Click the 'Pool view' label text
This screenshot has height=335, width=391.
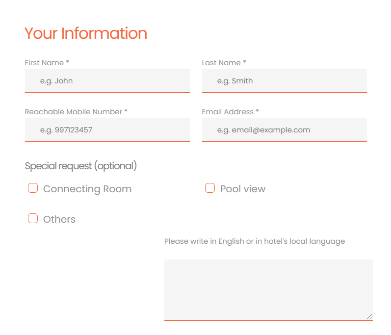click(243, 189)
